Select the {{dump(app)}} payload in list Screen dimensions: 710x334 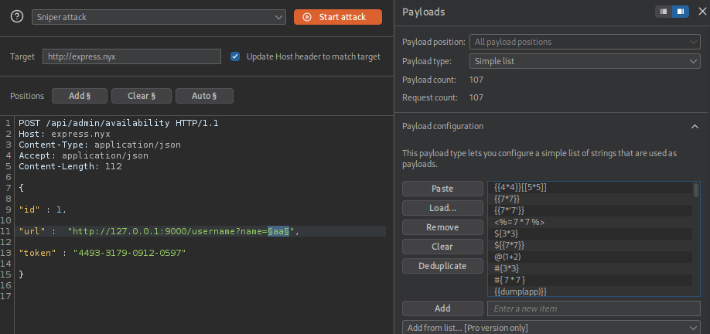point(521,291)
